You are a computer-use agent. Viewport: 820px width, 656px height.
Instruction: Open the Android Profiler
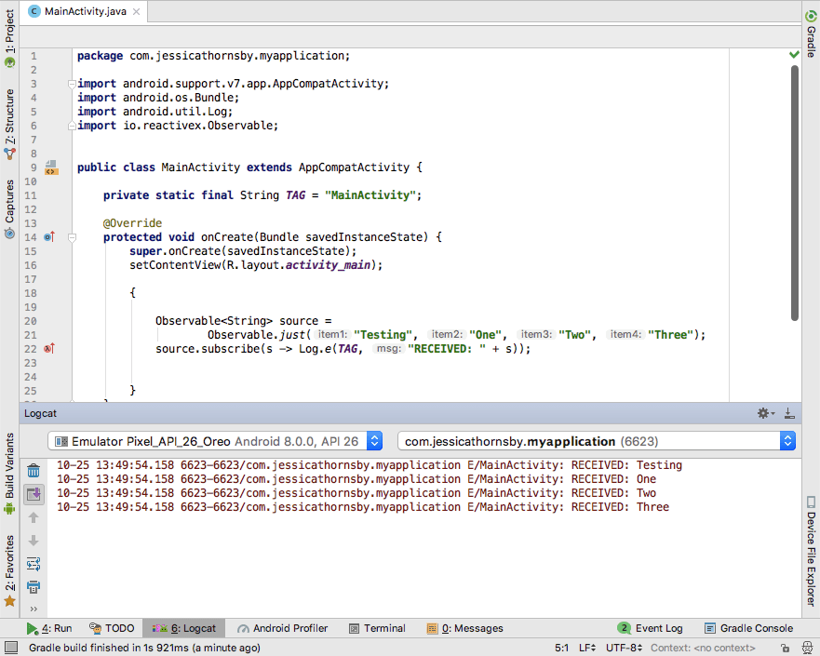coord(282,628)
